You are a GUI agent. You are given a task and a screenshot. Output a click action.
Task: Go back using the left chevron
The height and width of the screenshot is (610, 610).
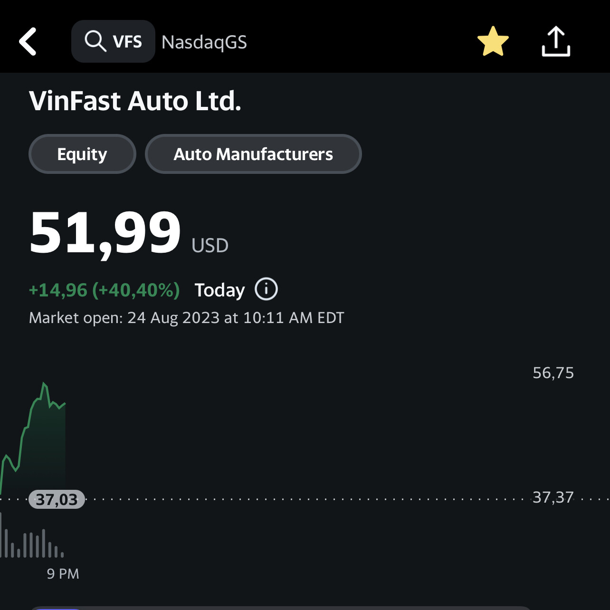(x=28, y=42)
